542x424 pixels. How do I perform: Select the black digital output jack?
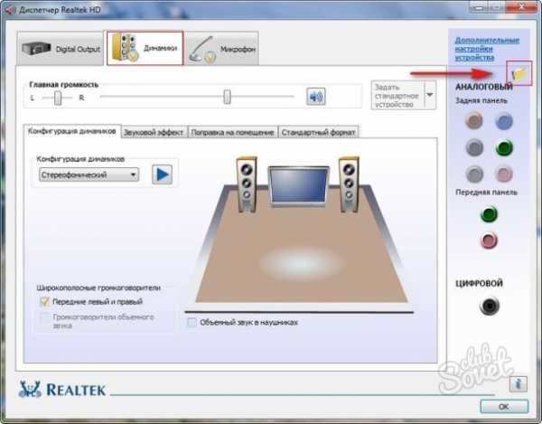pos(490,306)
